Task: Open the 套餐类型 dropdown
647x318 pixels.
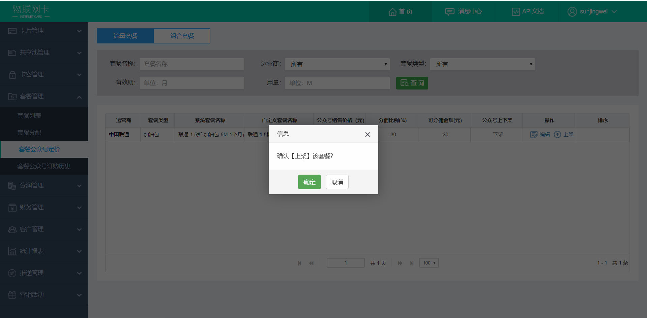Action: pos(482,64)
